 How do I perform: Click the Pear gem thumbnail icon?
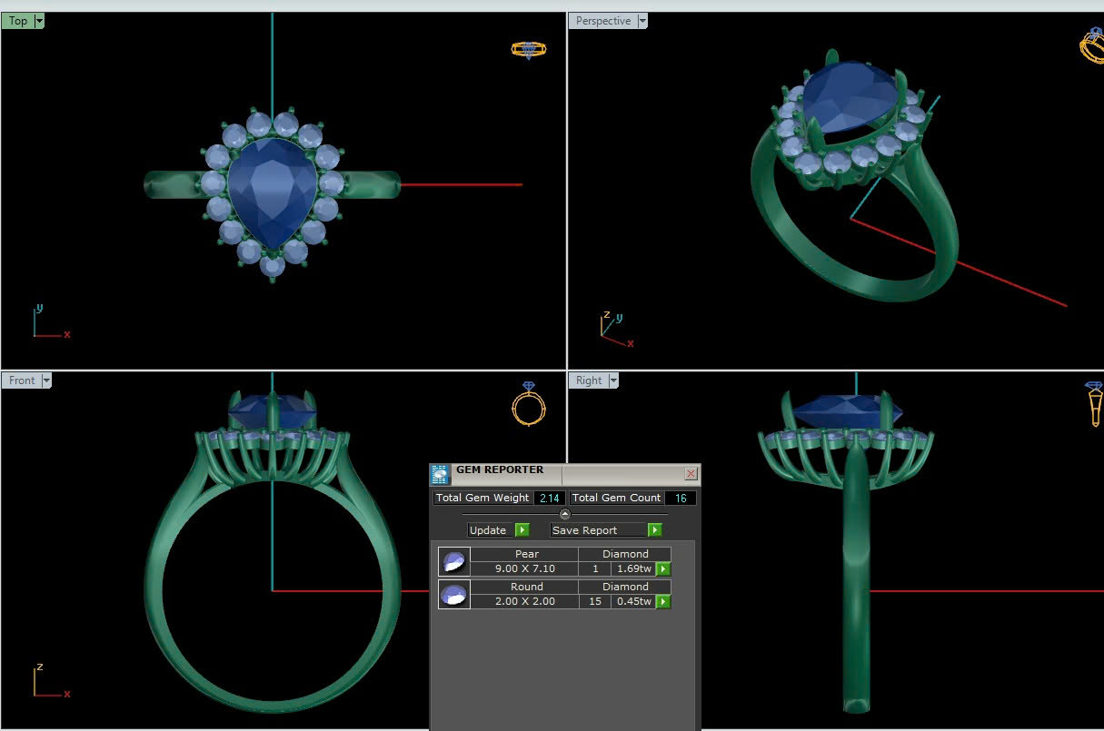coord(453,562)
